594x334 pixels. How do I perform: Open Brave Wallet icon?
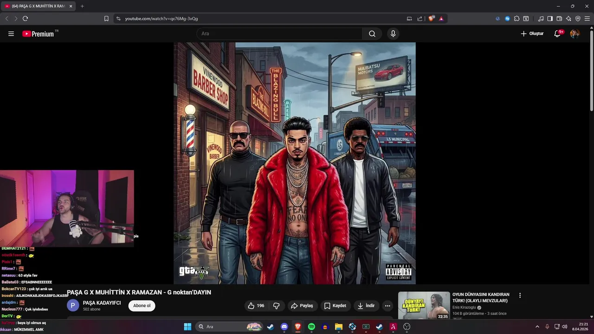tap(559, 19)
